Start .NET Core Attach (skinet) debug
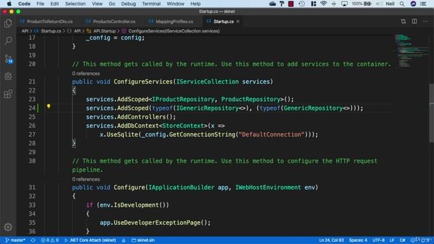This screenshot has width=434, height=244. [x=90, y=240]
